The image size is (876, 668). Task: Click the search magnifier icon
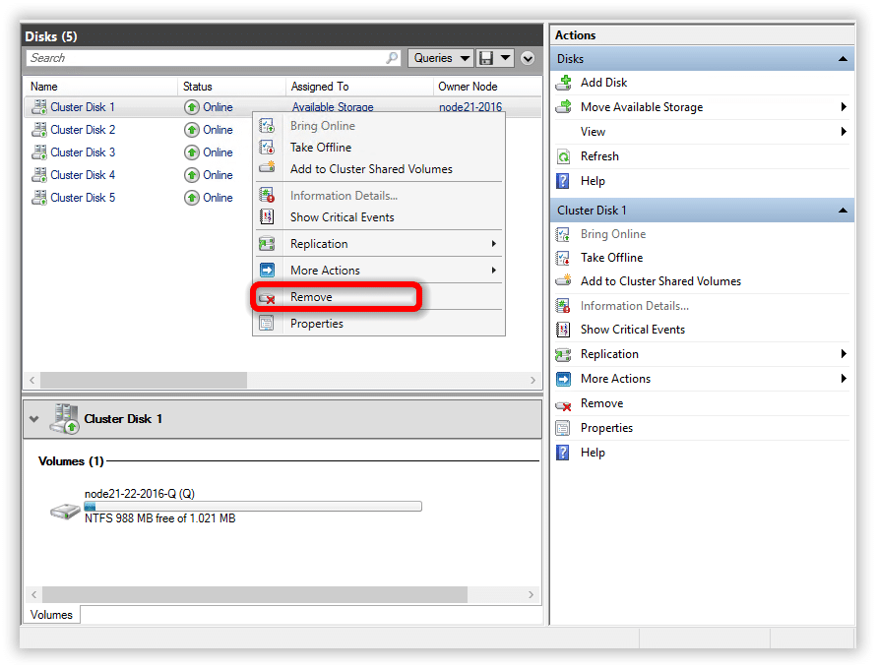tap(392, 58)
